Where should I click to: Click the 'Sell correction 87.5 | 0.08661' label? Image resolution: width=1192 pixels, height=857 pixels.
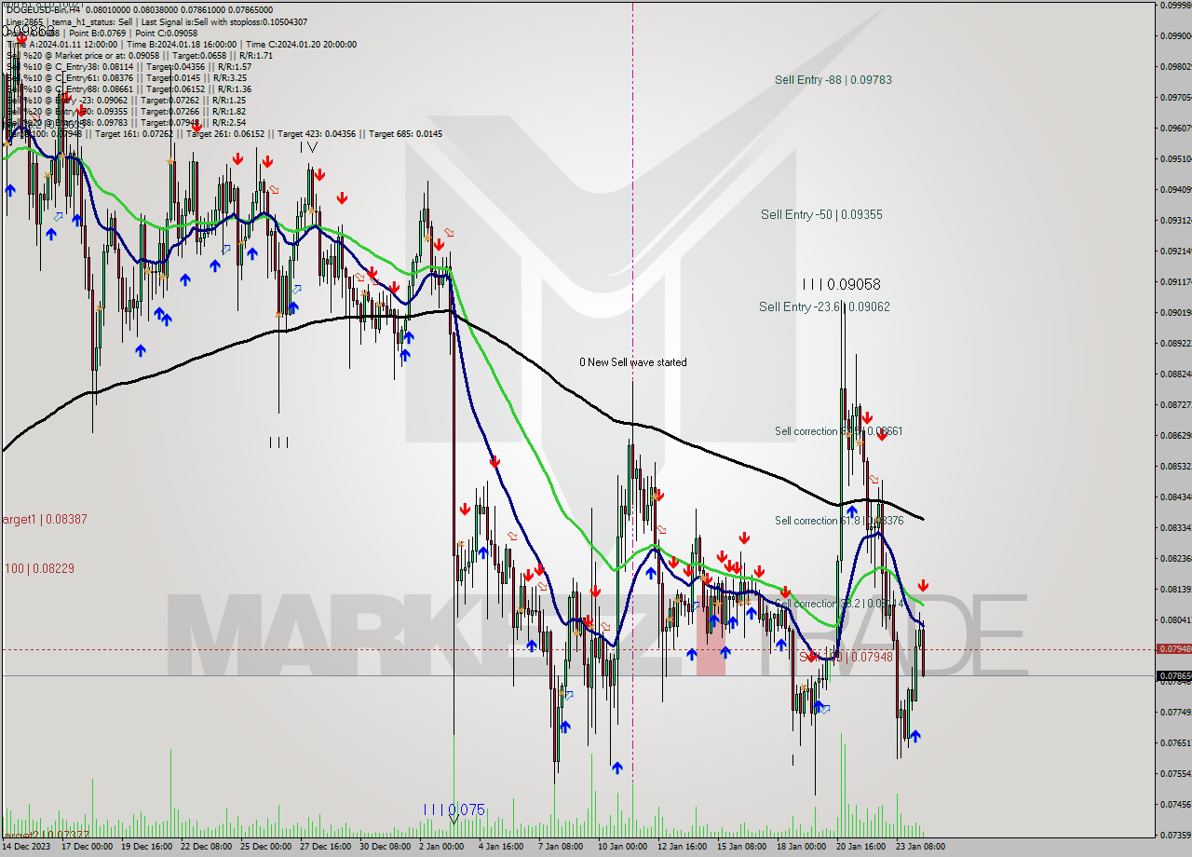point(838,431)
